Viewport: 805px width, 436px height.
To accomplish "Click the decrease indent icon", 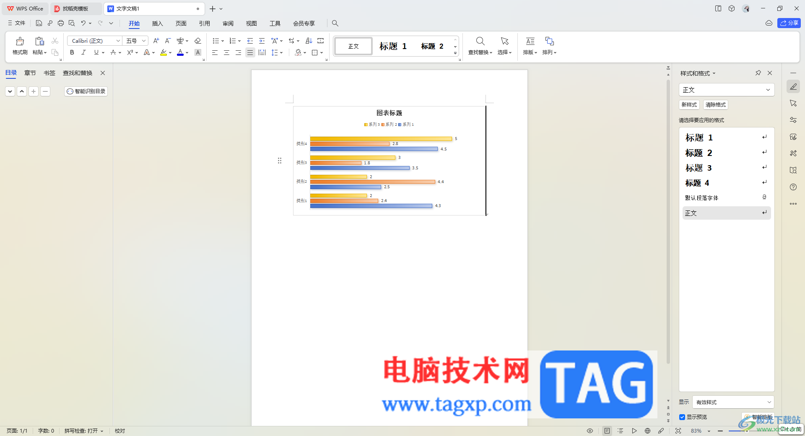I will tap(250, 41).
